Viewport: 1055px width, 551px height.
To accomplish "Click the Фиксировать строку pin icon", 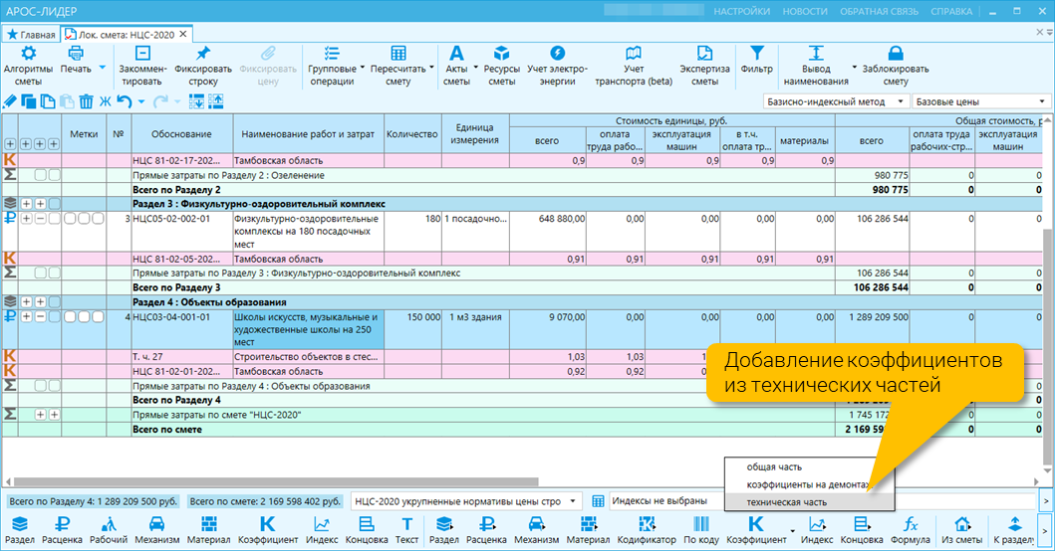I will pyautogui.click(x=202, y=53).
